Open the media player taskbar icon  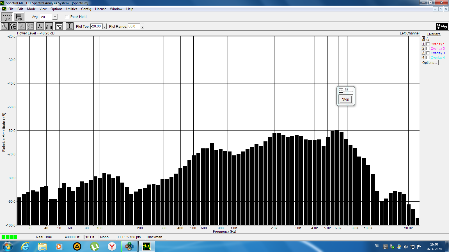(59, 246)
